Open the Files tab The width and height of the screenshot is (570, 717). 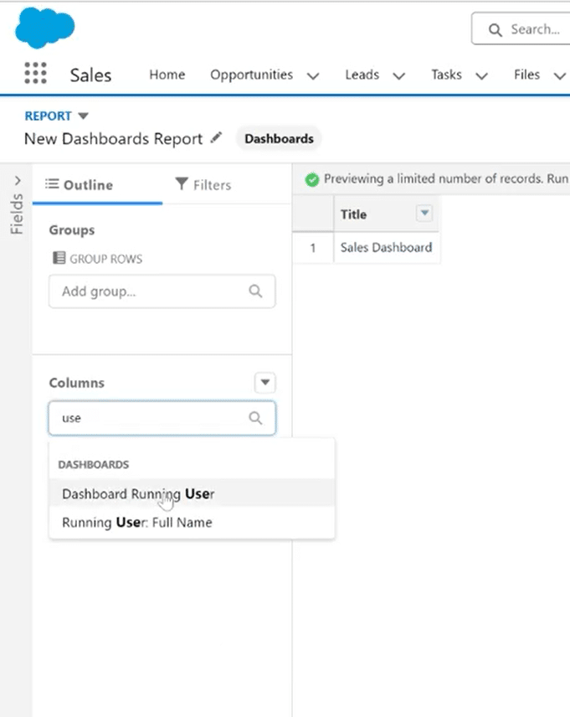click(x=527, y=75)
